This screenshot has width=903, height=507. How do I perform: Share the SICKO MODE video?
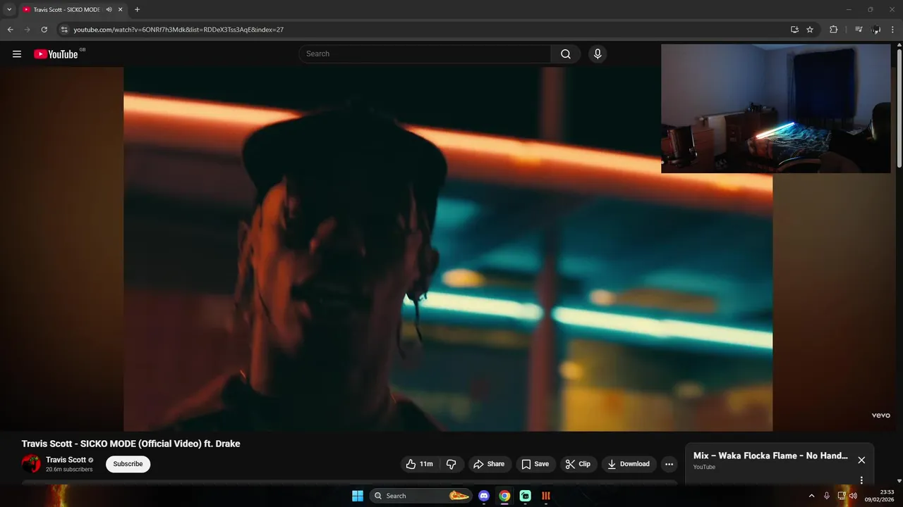pos(489,464)
